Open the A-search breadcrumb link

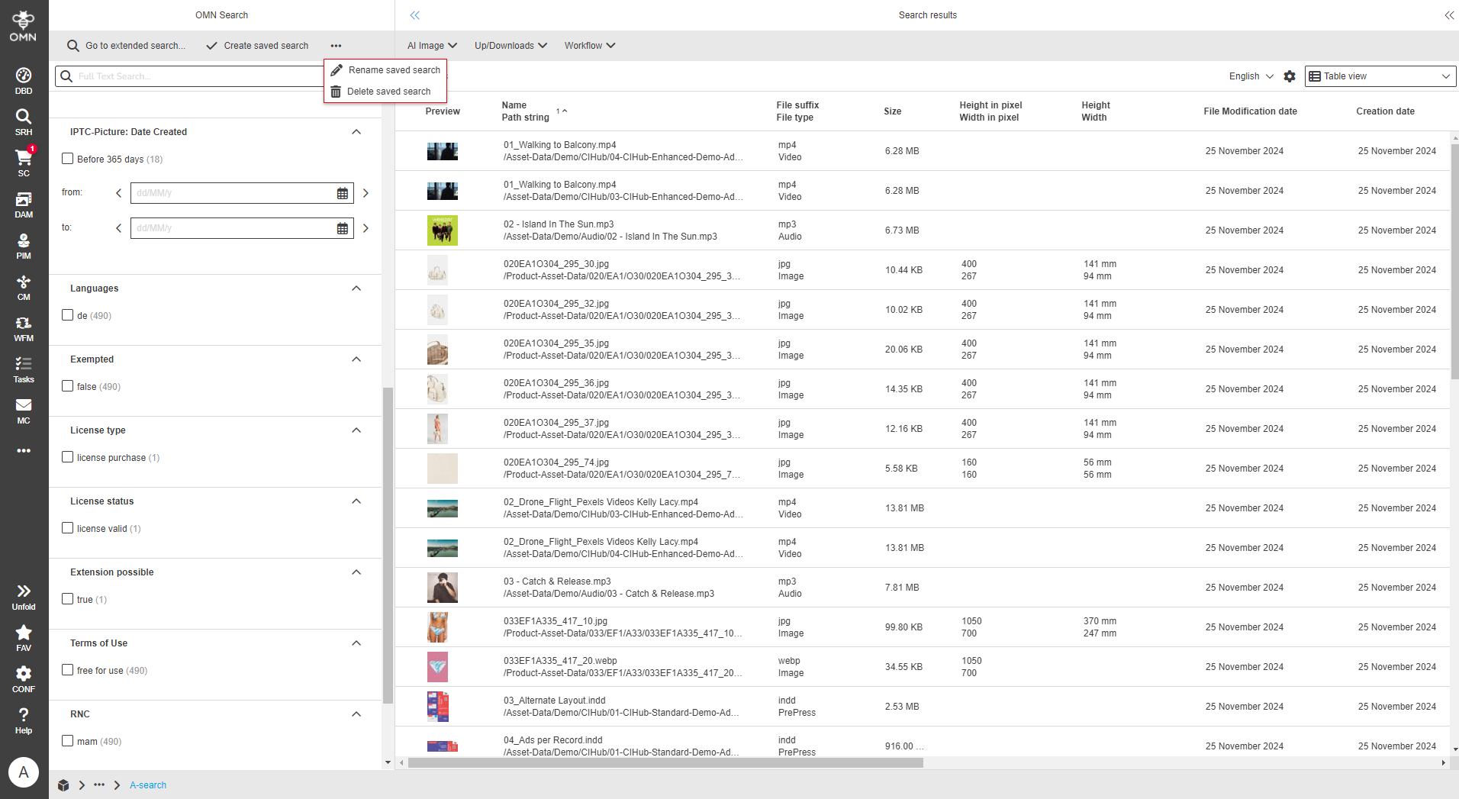[x=148, y=785]
